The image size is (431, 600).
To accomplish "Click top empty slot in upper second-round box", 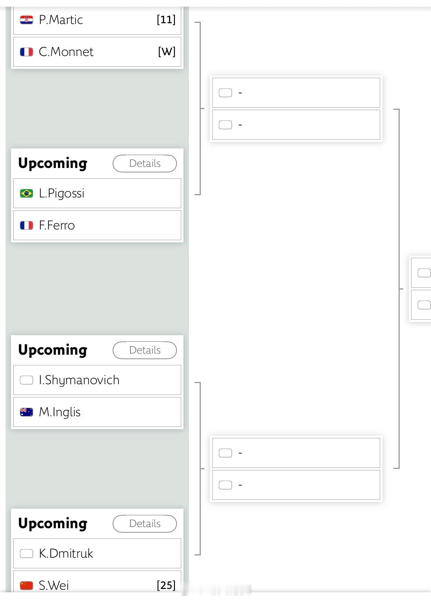I will point(296,92).
